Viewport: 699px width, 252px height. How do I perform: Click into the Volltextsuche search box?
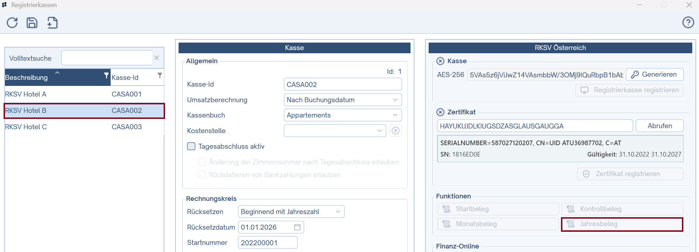pos(107,58)
